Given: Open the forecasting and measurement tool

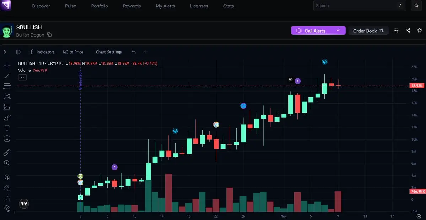Looking at the screenshot, I should pyautogui.click(x=7, y=108).
